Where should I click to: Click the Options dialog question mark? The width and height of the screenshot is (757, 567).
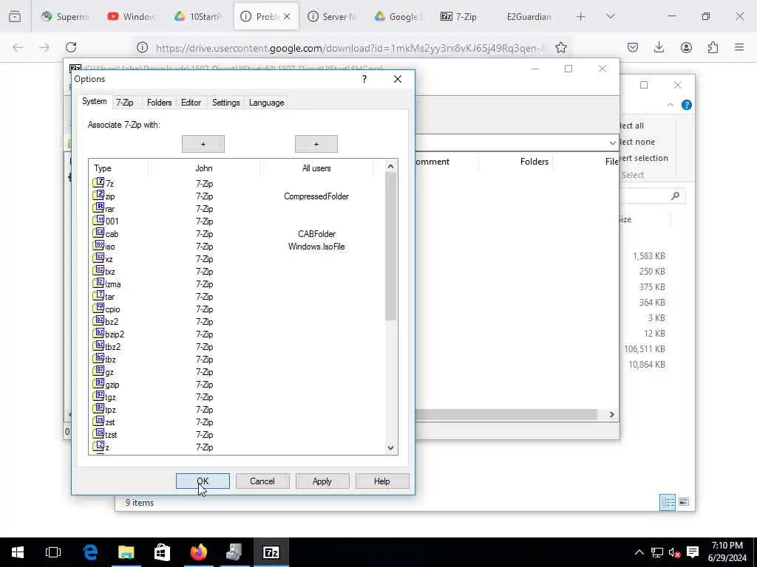pyautogui.click(x=364, y=79)
